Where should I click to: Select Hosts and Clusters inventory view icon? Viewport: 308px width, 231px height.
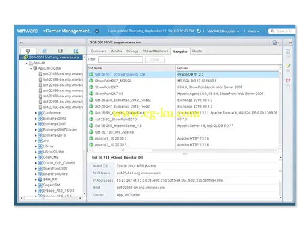tap(28, 51)
